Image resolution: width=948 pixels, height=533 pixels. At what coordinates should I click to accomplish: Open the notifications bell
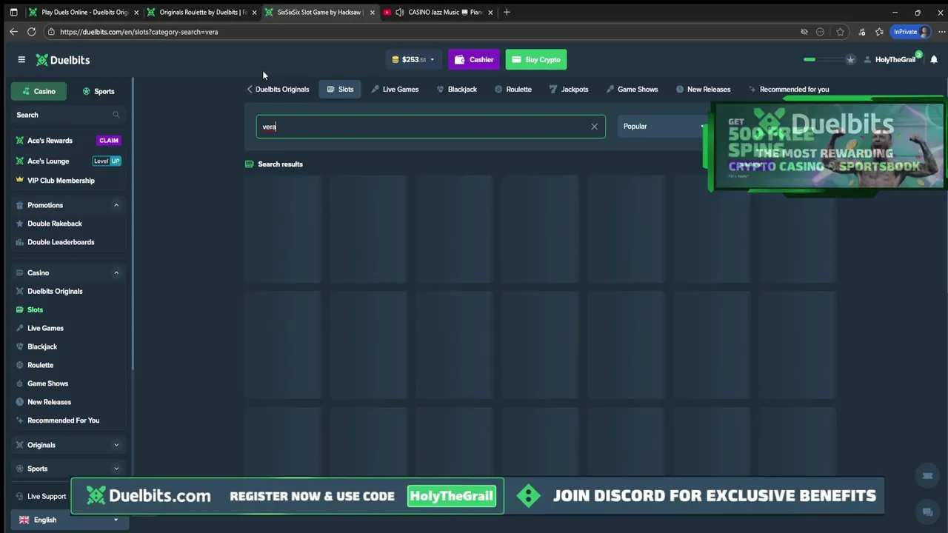tap(934, 60)
